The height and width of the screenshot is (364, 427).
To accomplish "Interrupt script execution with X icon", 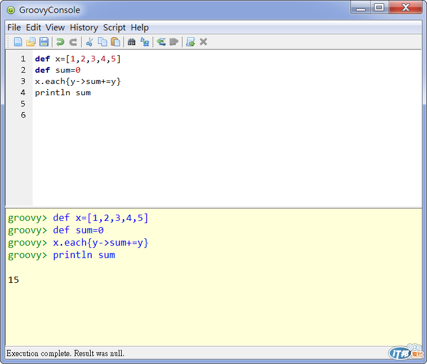I will [x=203, y=42].
